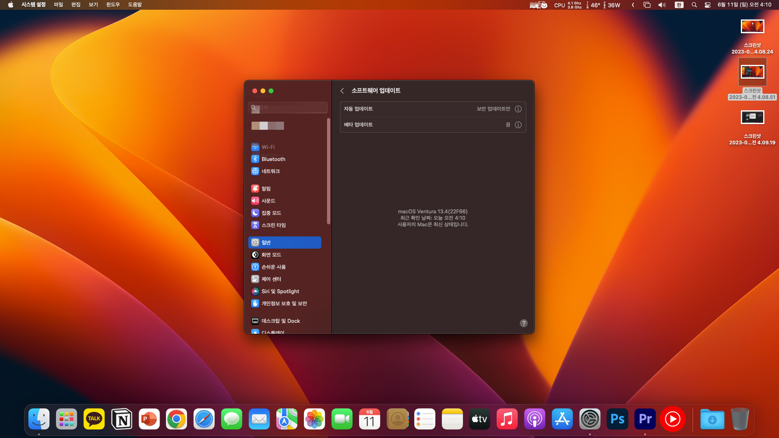Open Maps from the Dock
The width and height of the screenshot is (779, 438).
[287, 419]
